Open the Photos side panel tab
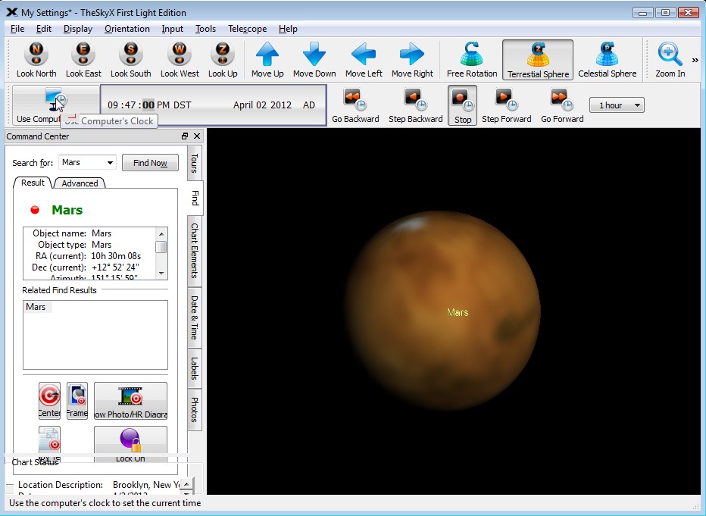The height and width of the screenshot is (516, 706). coord(194,408)
